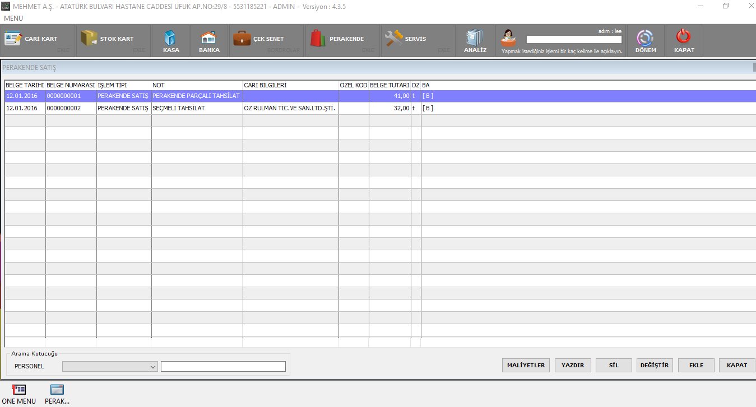Screen dimensions: 756x407
Task: Open the Analiz reports icon
Action: 475,38
